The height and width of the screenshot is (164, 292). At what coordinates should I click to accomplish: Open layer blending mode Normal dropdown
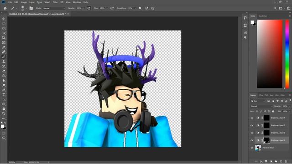tap(261, 106)
